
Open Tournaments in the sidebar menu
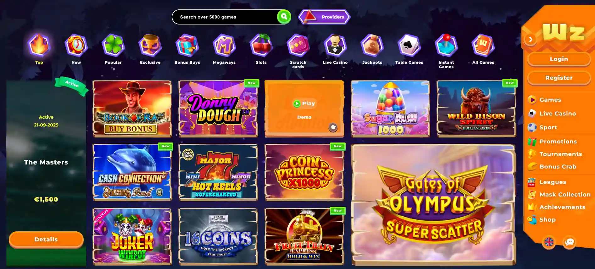pyautogui.click(x=560, y=154)
